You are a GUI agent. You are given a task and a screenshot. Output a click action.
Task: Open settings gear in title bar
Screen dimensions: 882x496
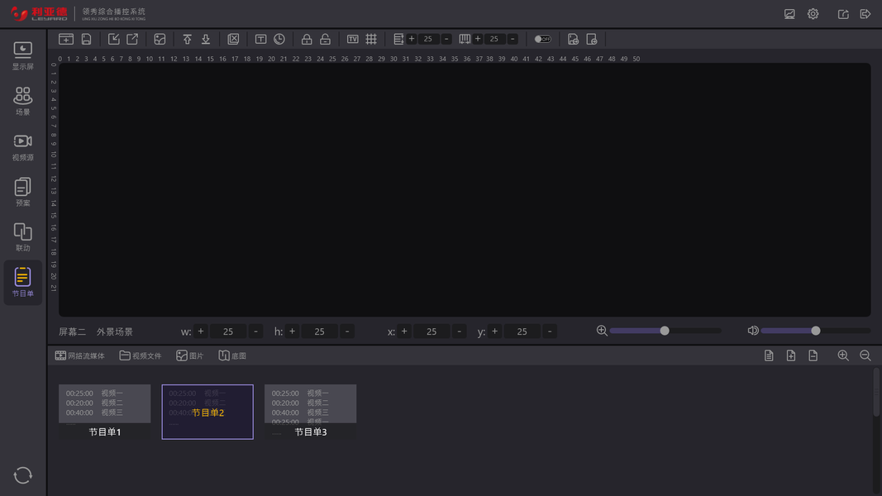point(813,14)
